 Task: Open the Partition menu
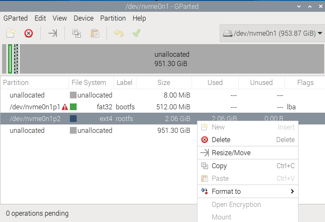113,18
